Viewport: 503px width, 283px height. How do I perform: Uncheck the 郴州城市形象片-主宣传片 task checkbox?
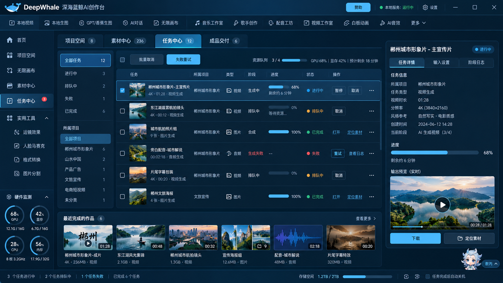click(122, 91)
